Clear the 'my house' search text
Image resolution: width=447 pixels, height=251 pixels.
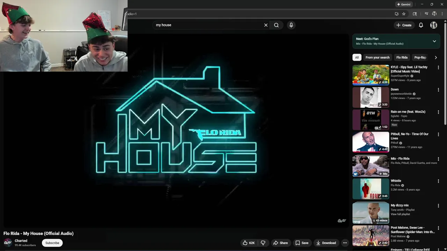click(x=266, y=25)
